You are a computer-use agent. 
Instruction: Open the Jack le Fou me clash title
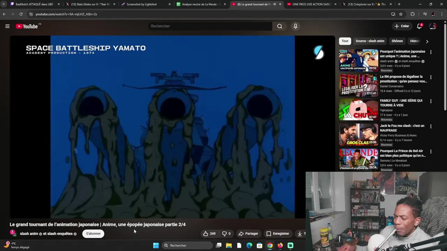[402, 128]
